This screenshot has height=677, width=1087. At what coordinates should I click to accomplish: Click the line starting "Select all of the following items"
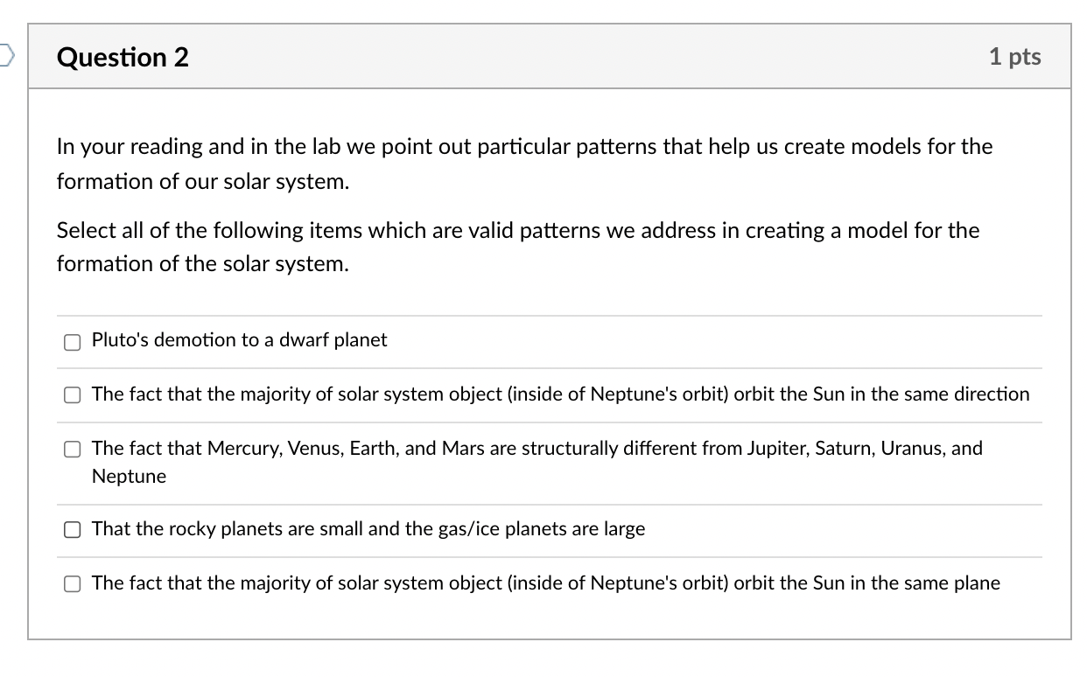(x=517, y=231)
